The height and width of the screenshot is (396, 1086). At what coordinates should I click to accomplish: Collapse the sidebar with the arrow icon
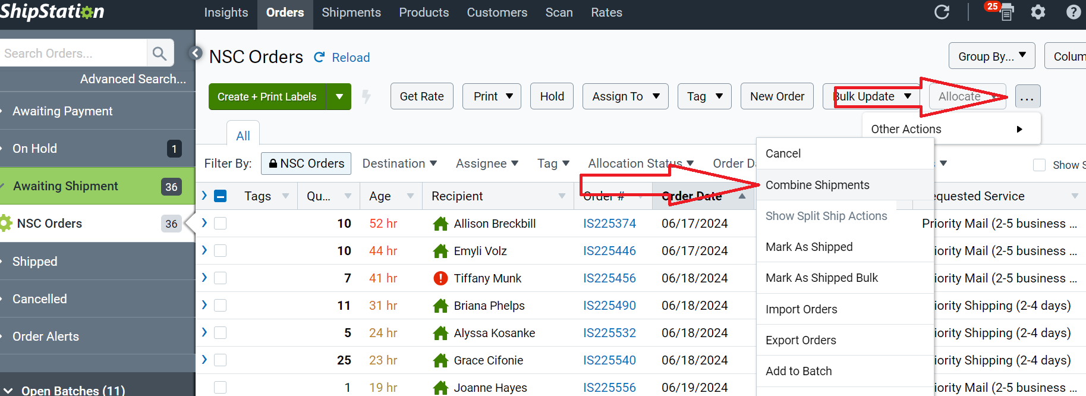196,53
